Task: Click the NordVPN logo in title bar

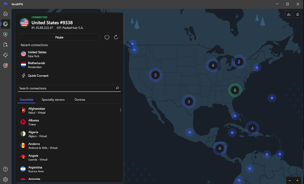Action: [x=5, y=4]
